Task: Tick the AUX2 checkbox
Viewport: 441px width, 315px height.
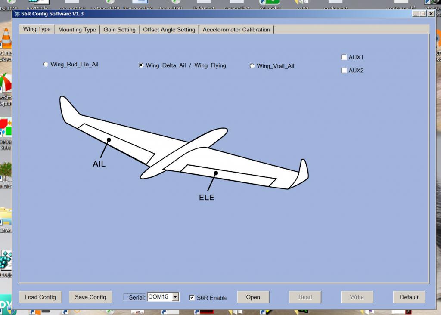Action: point(344,70)
